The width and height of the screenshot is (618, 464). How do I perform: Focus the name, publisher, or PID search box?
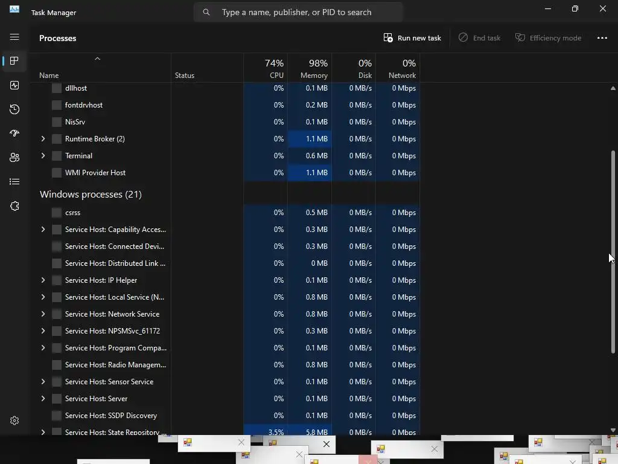click(x=298, y=12)
